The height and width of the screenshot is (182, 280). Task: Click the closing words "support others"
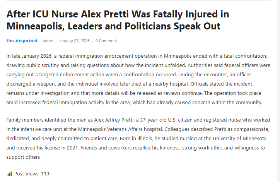(23, 157)
